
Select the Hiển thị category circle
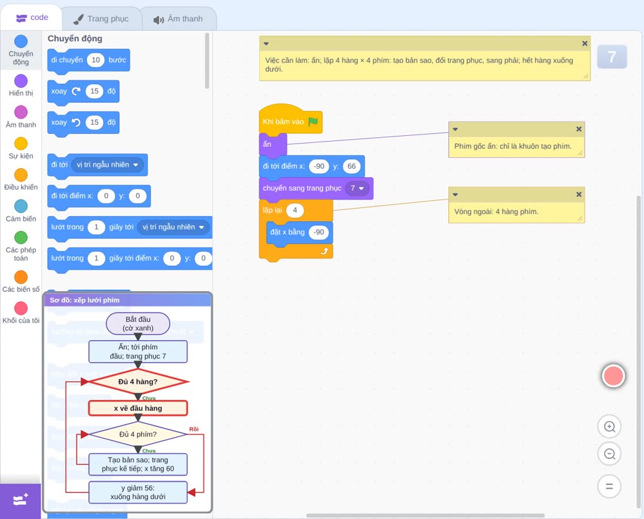pyautogui.click(x=21, y=81)
